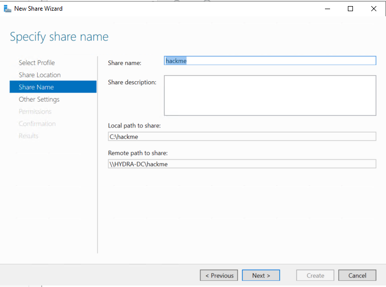
Task: Close the wizard with the X button
Action: [374, 9]
